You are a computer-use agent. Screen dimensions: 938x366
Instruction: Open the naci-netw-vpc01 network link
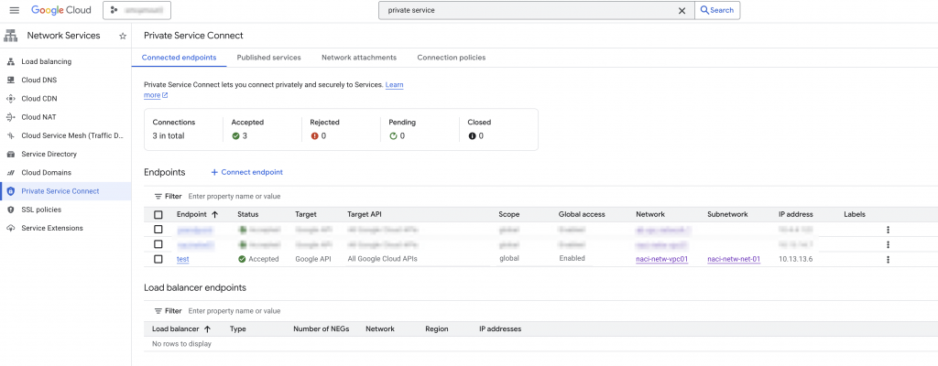661,259
